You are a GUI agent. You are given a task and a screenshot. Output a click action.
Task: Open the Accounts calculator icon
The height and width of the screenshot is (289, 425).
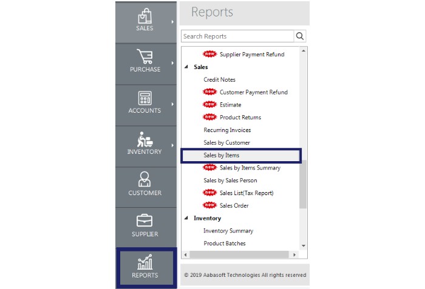tap(144, 98)
